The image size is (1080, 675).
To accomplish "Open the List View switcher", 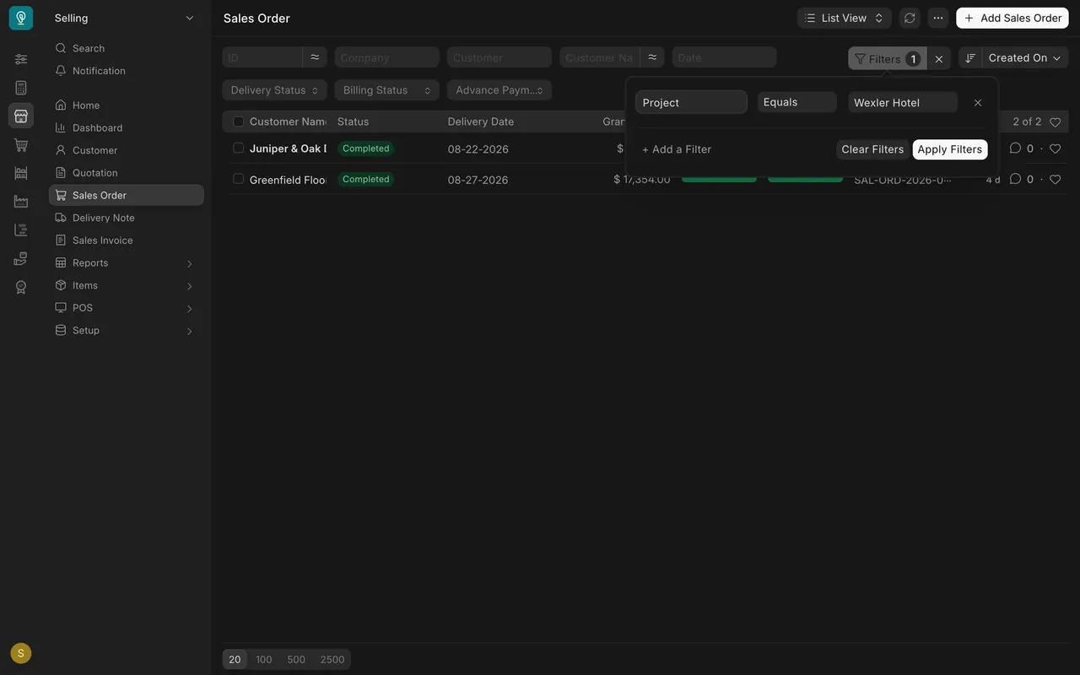I will coord(845,18).
